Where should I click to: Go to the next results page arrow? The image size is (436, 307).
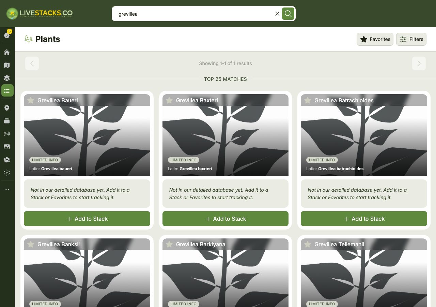pos(419,63)
